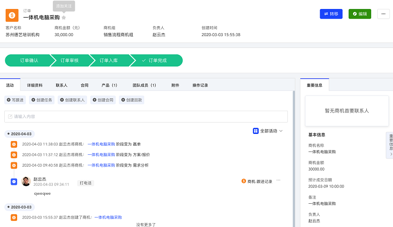The image size is (393, 227).
Task: Open 一体机电脑采购 link in 赢单 entry
Action: [101, 144]
